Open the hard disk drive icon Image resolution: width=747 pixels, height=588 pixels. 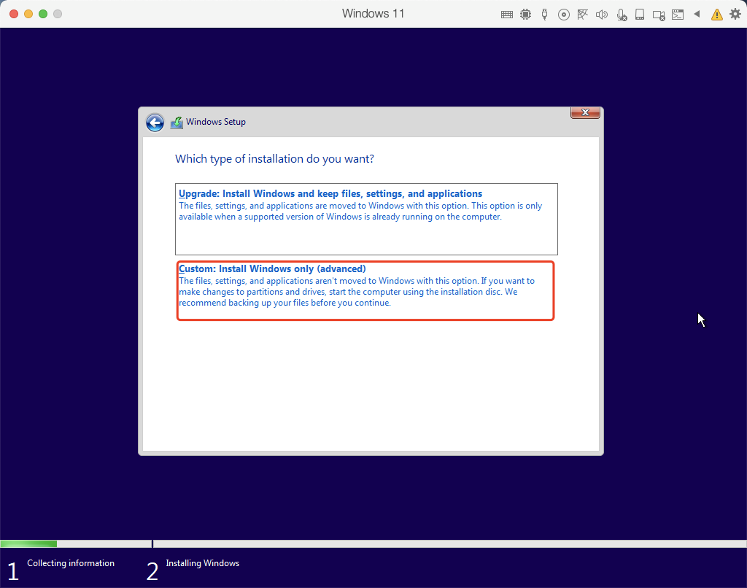[640, 15]
